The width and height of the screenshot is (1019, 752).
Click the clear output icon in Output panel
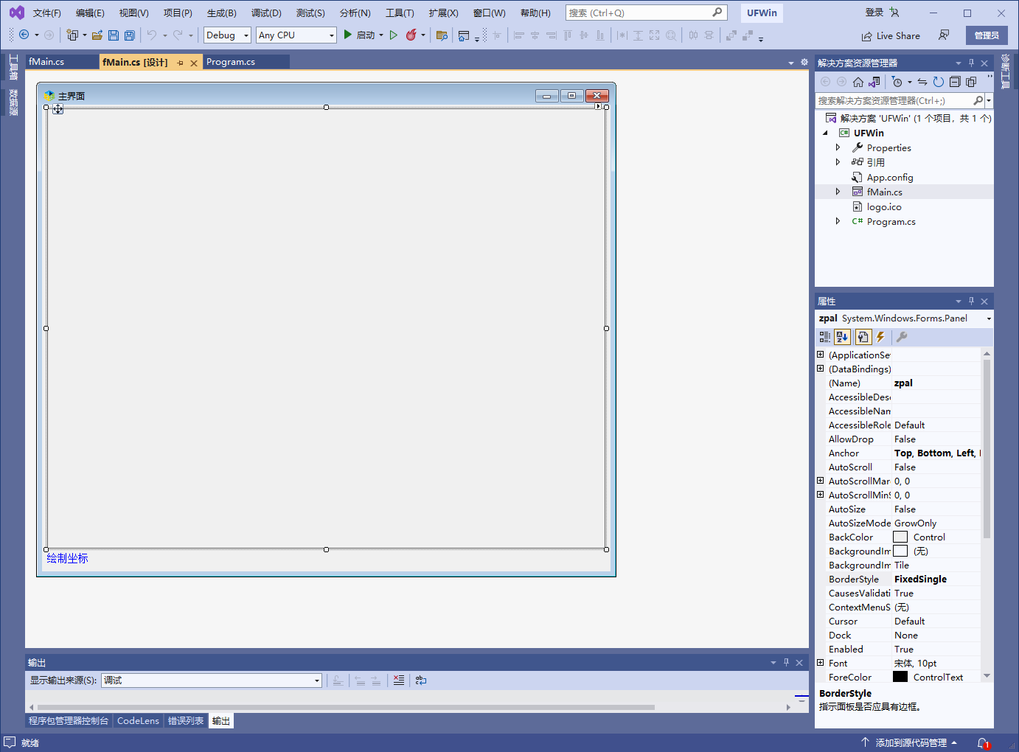399,680
